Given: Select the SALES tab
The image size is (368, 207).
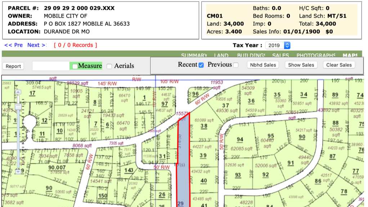Looking at the screenshot, I should 281,56.
